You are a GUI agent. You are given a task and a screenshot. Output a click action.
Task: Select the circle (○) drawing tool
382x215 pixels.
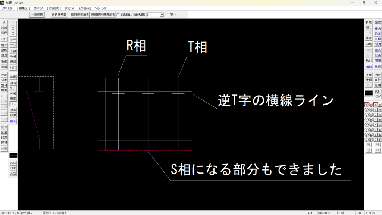tap(13, 34)
